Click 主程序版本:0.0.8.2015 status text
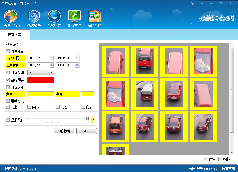Screen dimensions: 238x172 pos(19,169)
